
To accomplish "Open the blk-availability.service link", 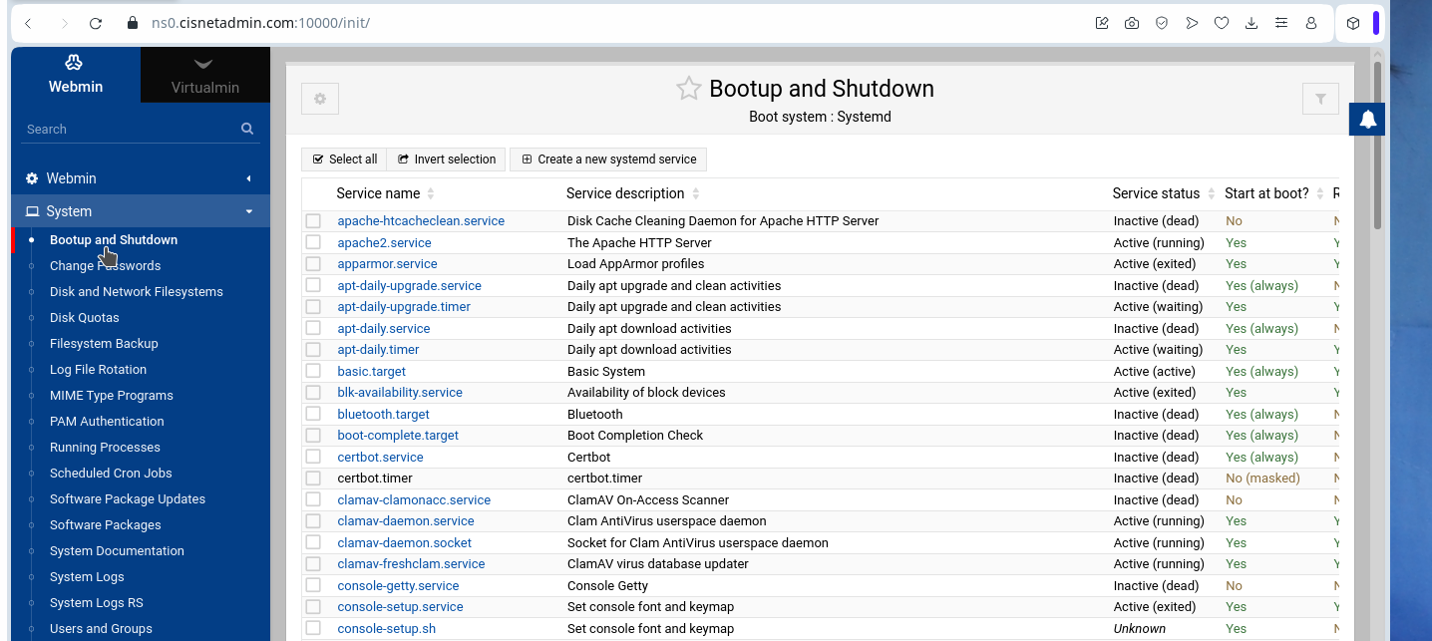I will (400, 393).
